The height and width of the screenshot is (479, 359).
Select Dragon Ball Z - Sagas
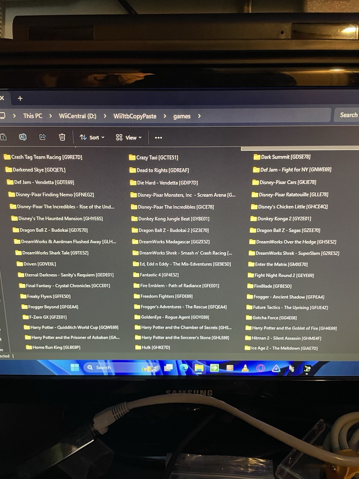[285, 230]
